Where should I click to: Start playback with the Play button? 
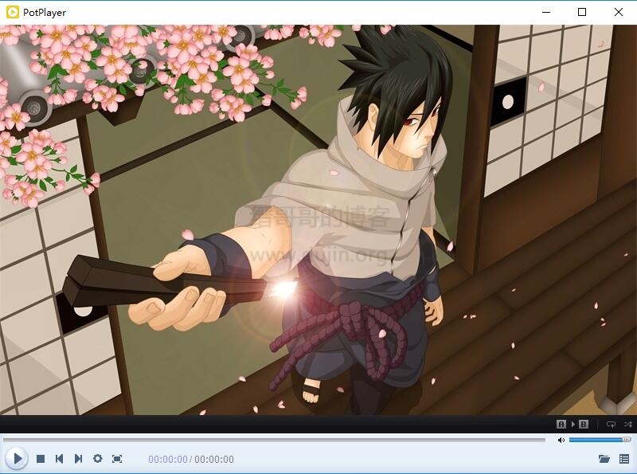17,459
